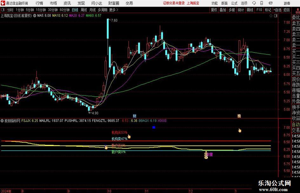Expand the 股朋指标网 sub-indicator dropdown arrow
The image size is (300, 193).
point(2,120)
